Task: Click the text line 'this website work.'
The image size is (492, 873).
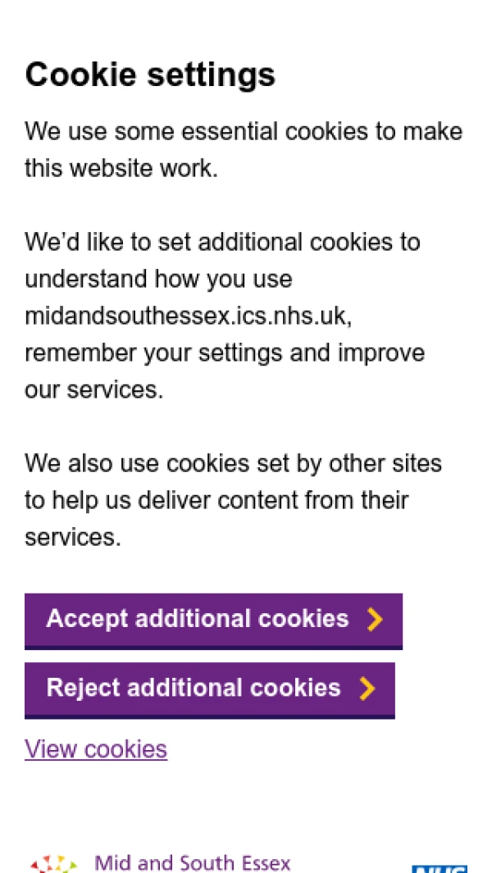Action: click(x=121, y=169)
